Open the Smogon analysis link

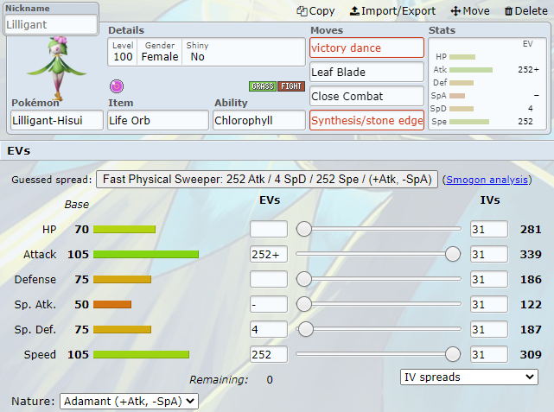click(x=487, y=180)
